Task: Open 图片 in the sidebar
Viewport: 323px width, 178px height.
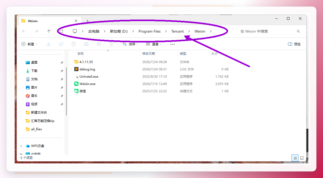Action: click(x=34, y=88)
